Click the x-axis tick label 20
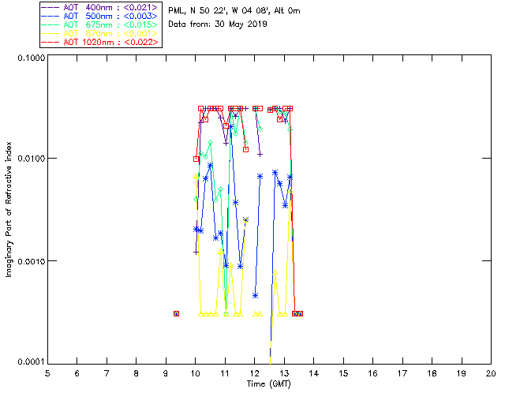 (x=491, y=372)
